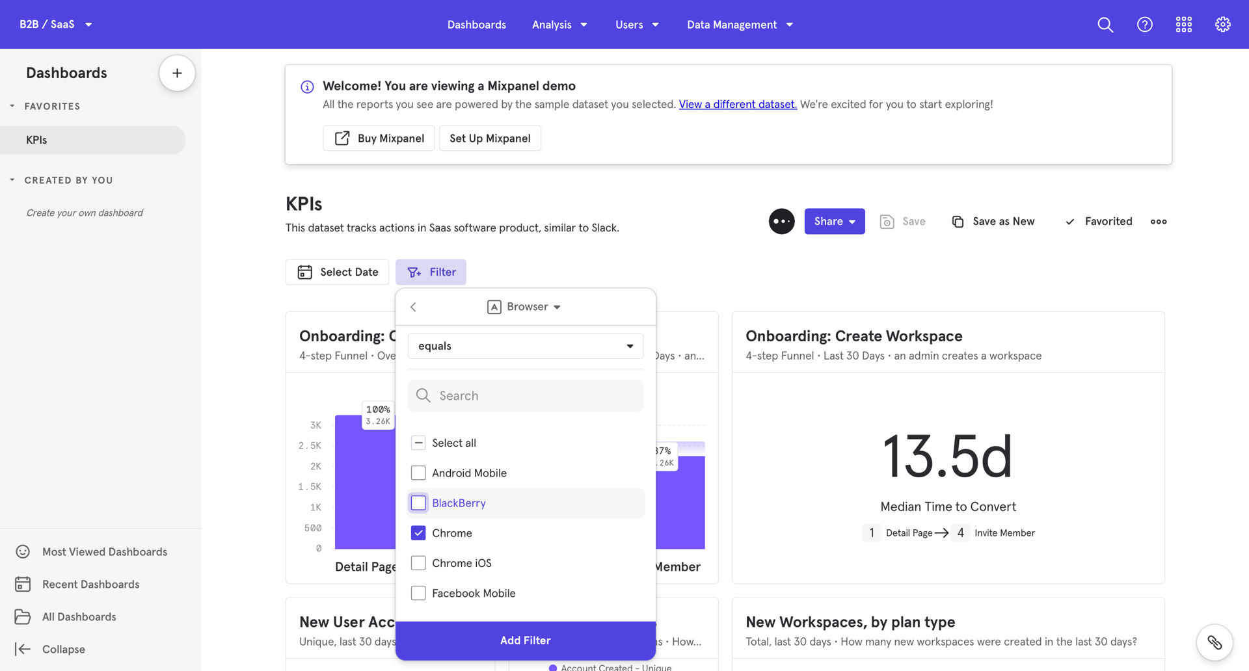Click the plus button to create a dashboard
Screen dimensions: 1249x671
click(176, 72)
